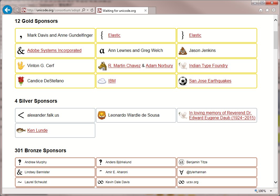280x196 pixels.
Task: Open the Adobe Systems Incorporated link
Action: click(54, 50)
